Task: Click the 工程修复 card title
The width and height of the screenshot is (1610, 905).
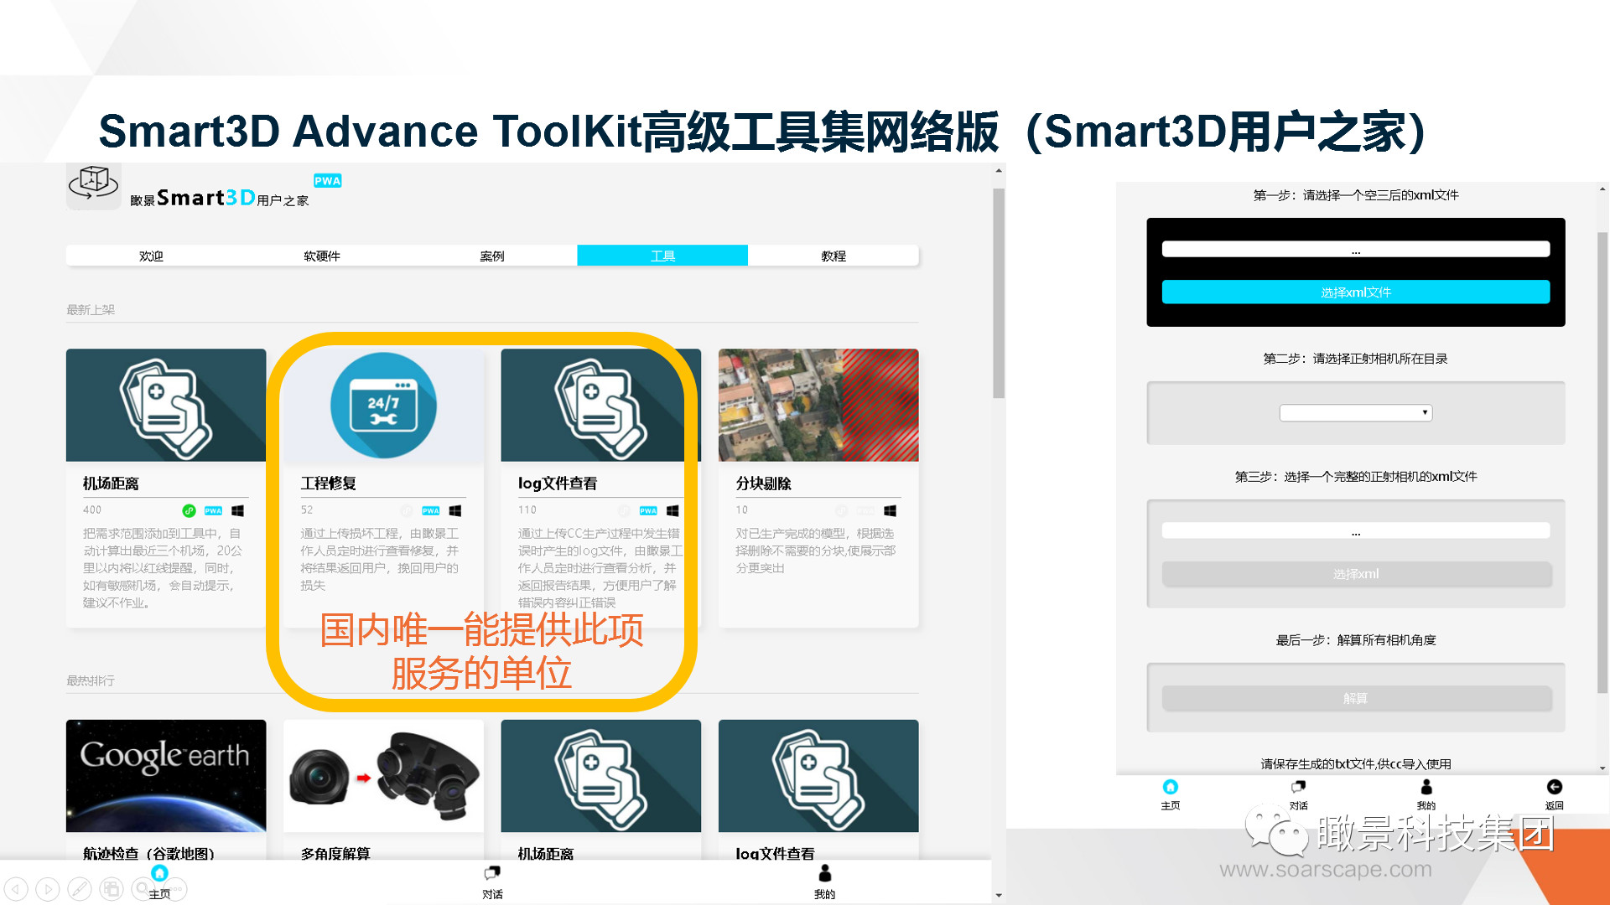Action: [328, 484]
